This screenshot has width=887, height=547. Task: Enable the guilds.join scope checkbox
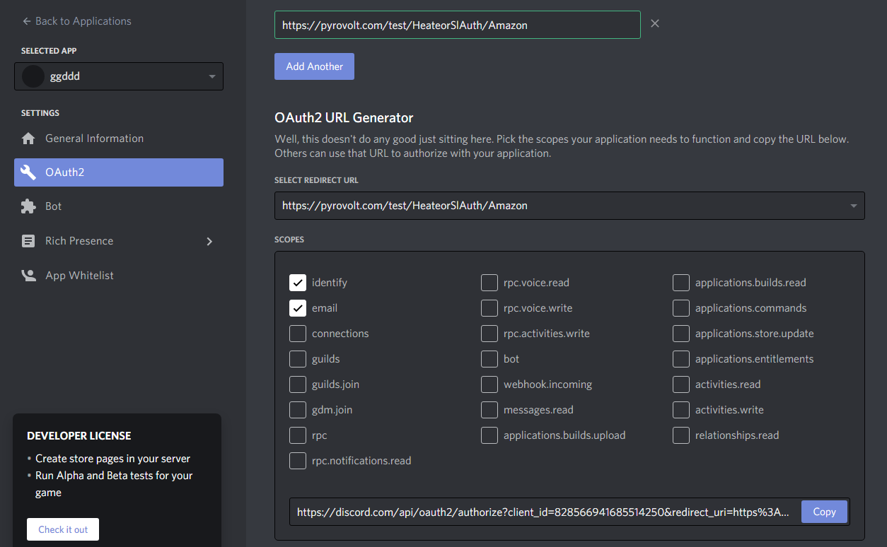[x=298, y=384]
